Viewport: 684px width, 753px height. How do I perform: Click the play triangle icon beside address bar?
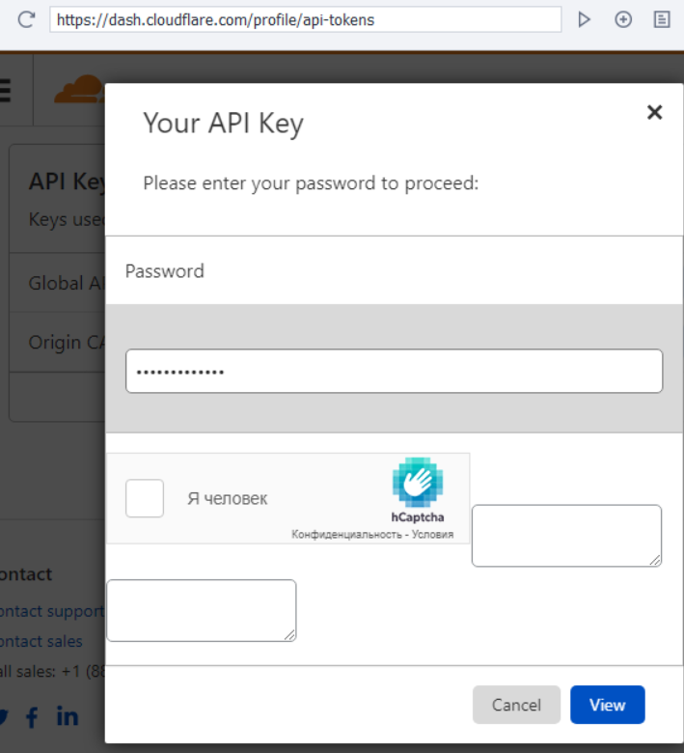[584, 19]
